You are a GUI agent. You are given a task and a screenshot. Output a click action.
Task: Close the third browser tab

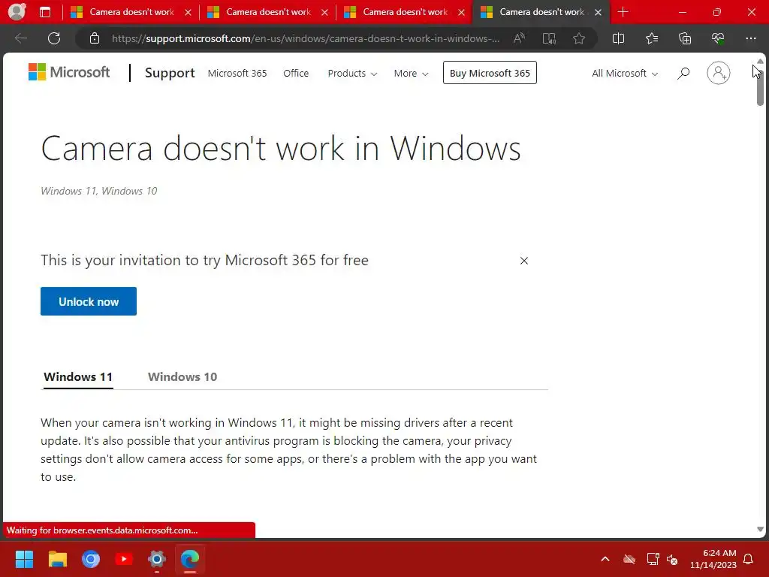coord(462,13)
